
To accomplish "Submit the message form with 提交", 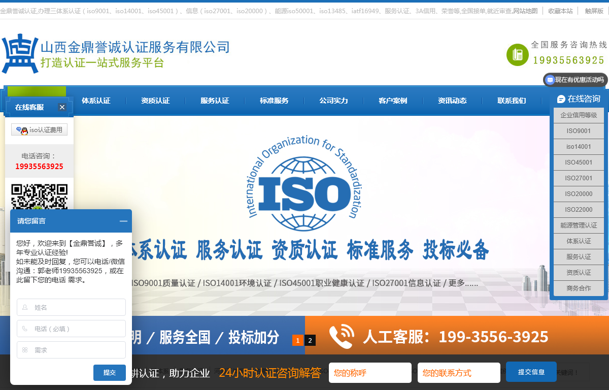I will (x=110, y=373).
